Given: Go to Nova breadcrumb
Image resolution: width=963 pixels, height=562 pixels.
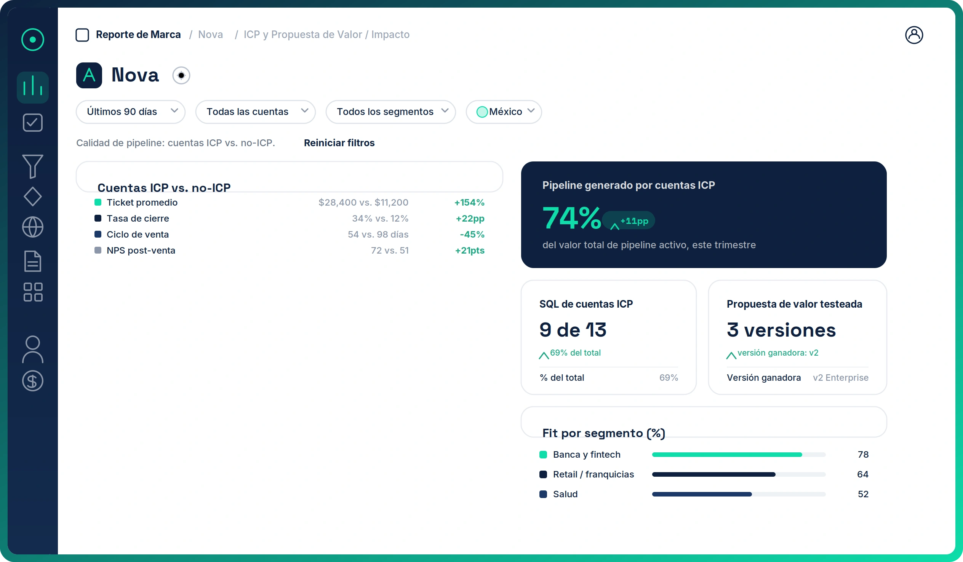Looking at the screenshot, I should point(210,34).
